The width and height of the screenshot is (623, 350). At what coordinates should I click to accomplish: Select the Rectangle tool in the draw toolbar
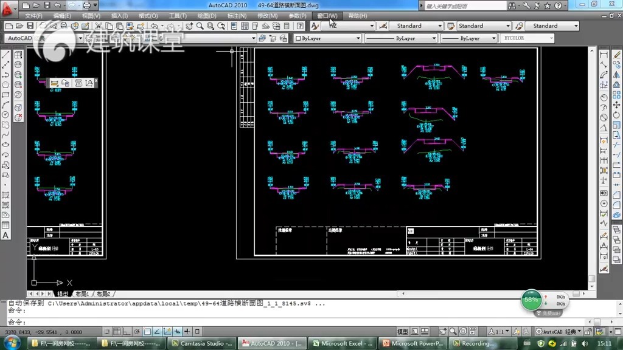(5, 95)
